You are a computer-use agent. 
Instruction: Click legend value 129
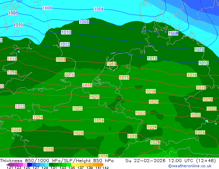45,168
